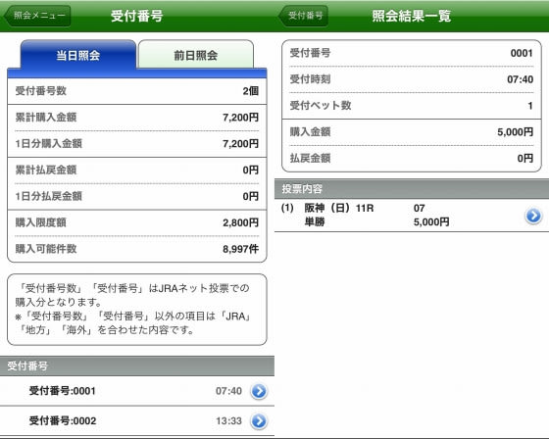The width and height of the screenshot is (549, 439).
Task: Go back via 照会メニュー button
Action: 37,16
